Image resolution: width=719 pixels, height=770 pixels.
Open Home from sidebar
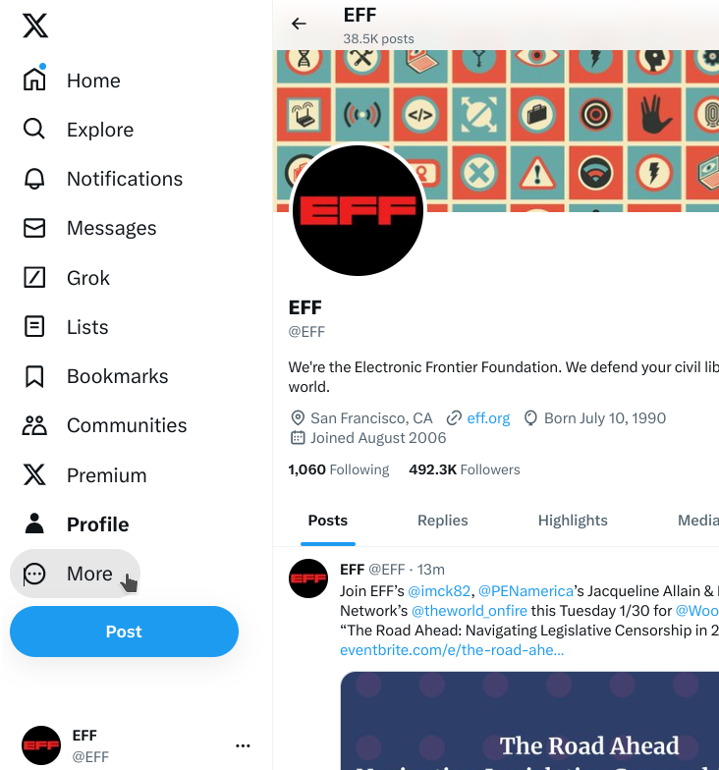tap(71, 81)
